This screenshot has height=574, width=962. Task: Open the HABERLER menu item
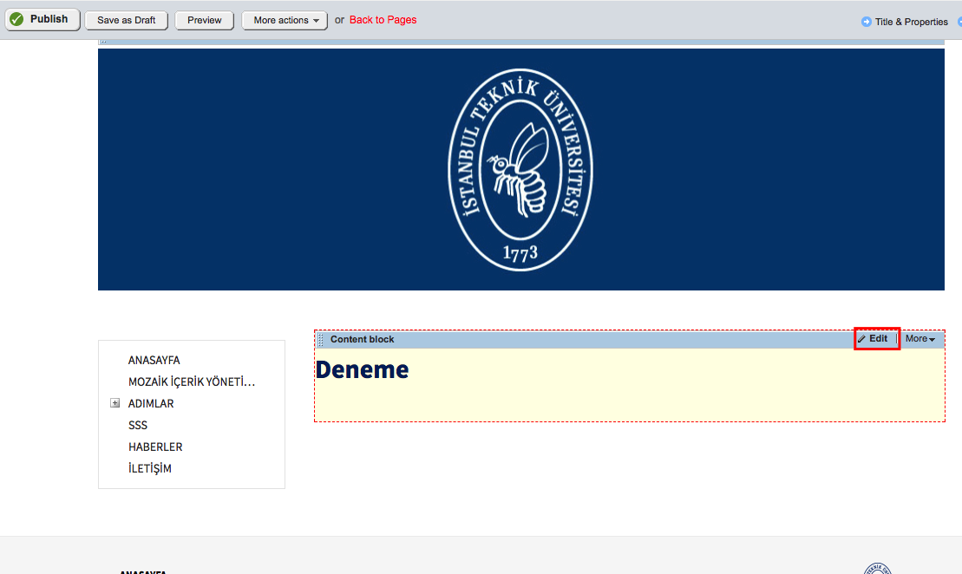(x=155, y=447)
